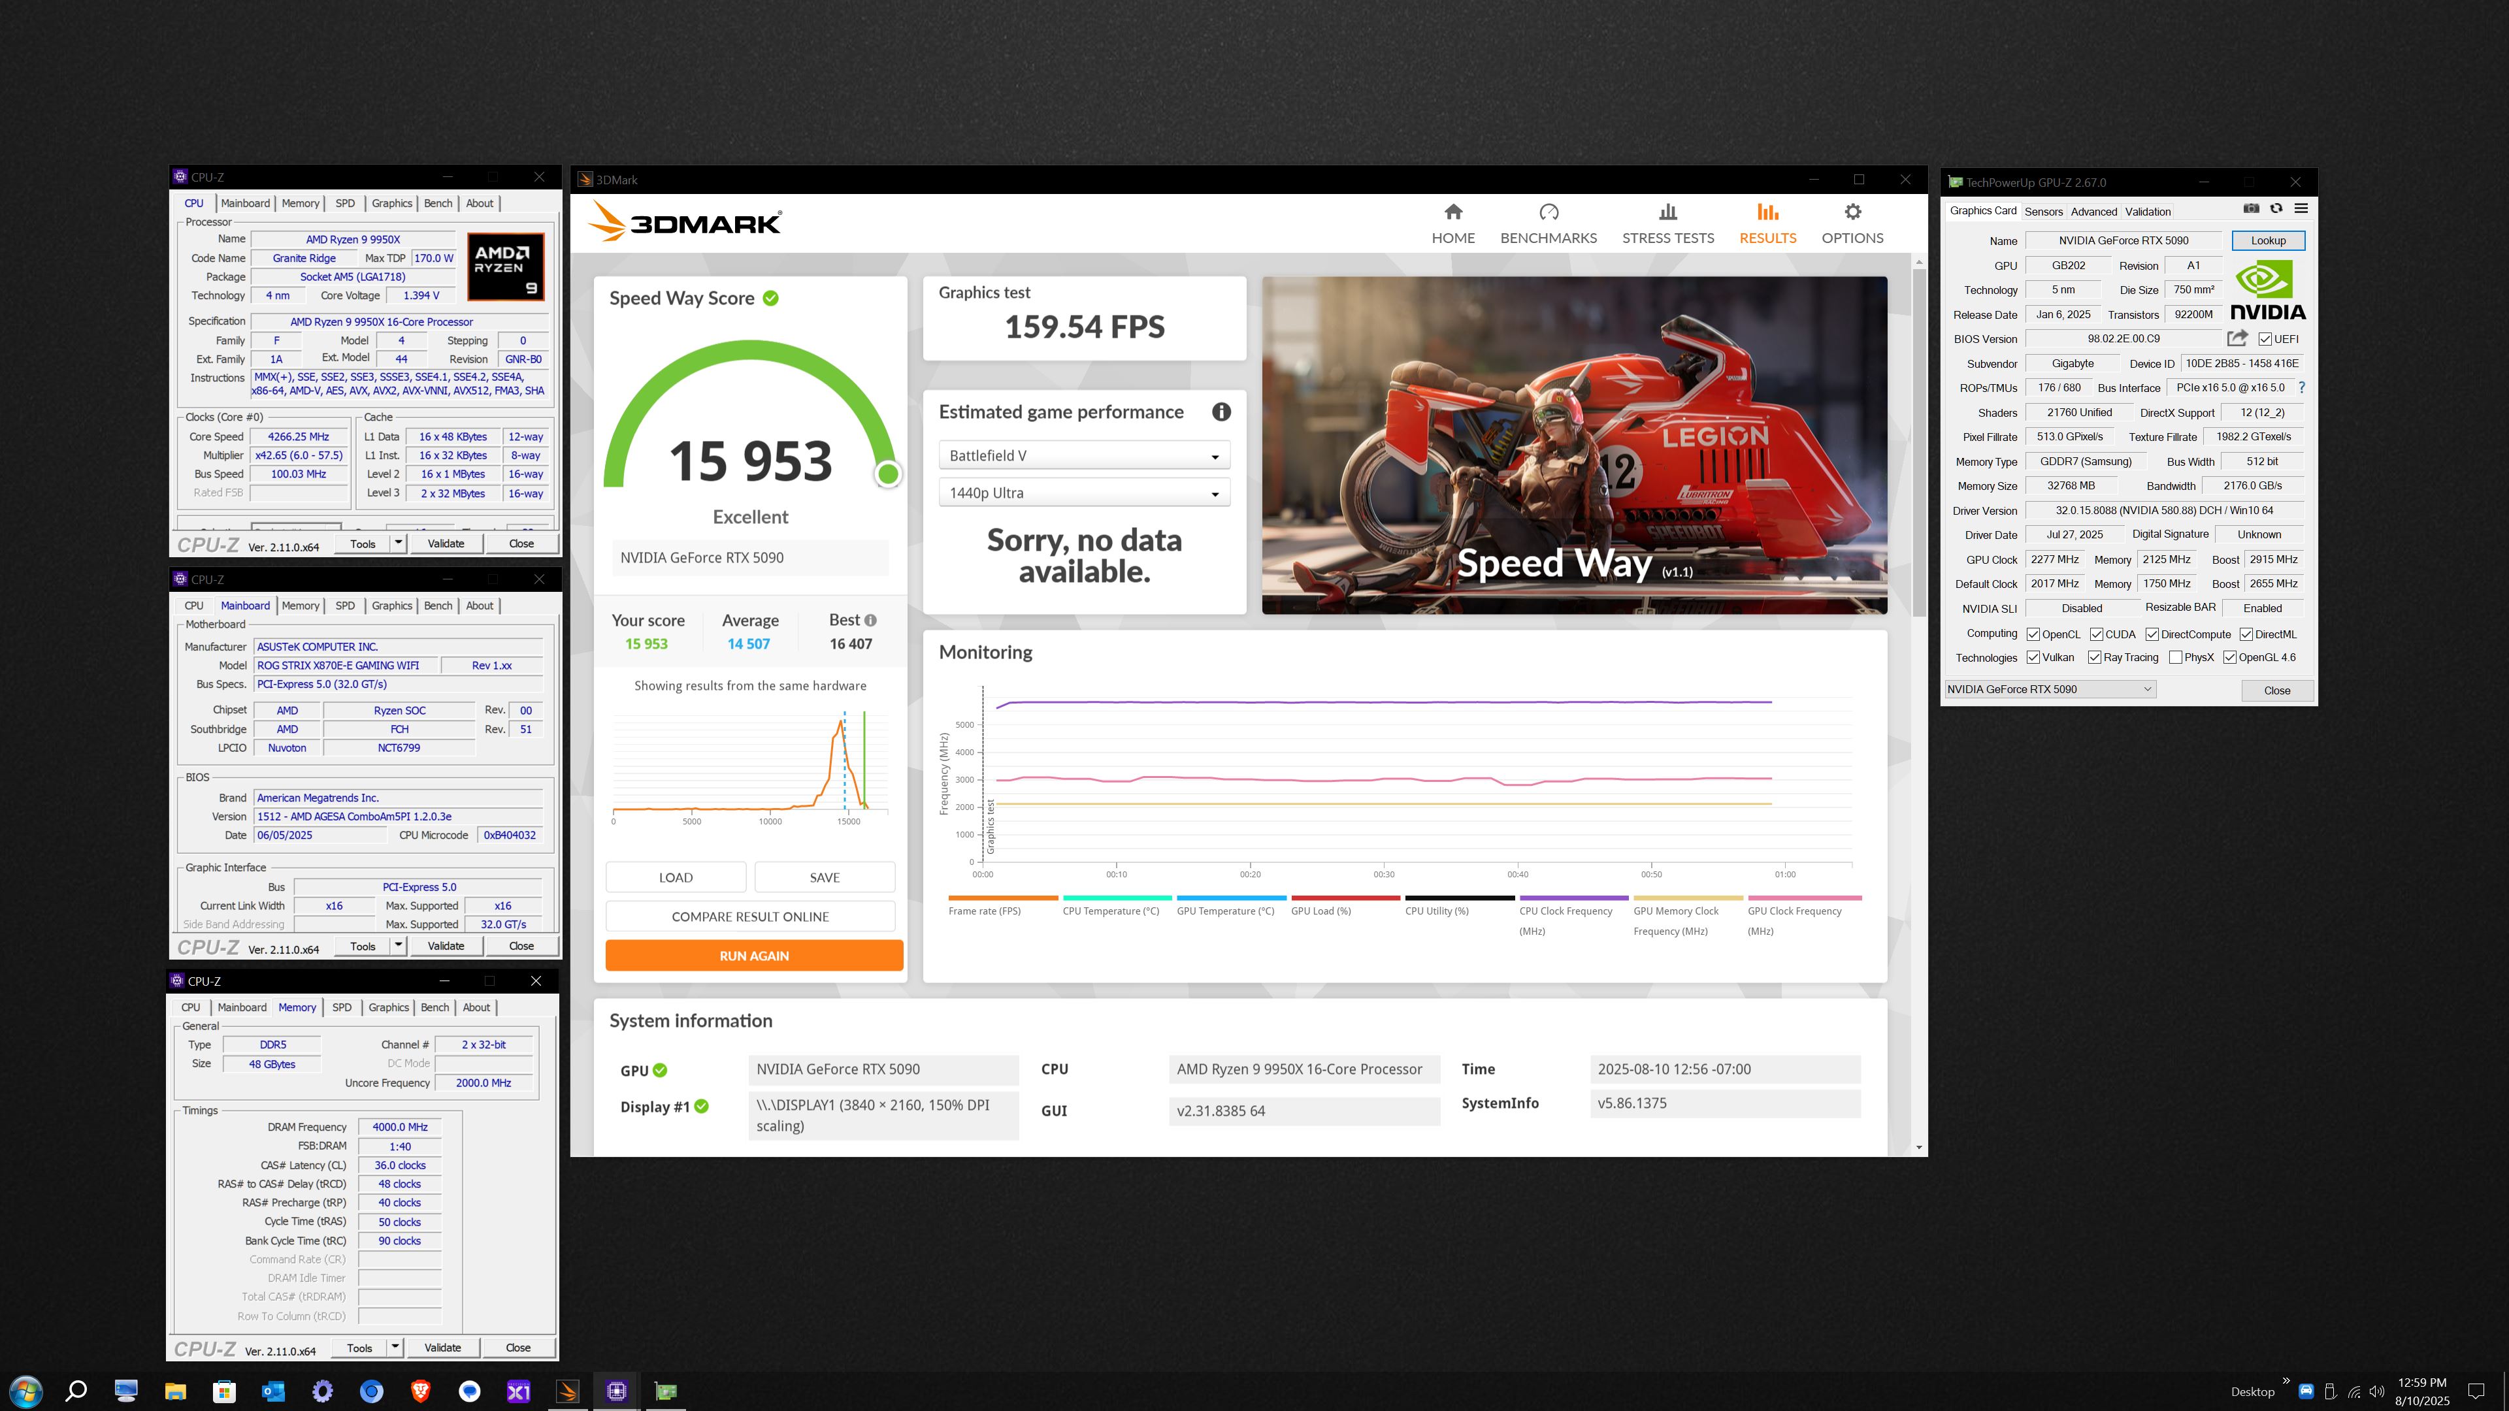Toggle the PhysX checkbox in GPU-Z

point(2176,657)
